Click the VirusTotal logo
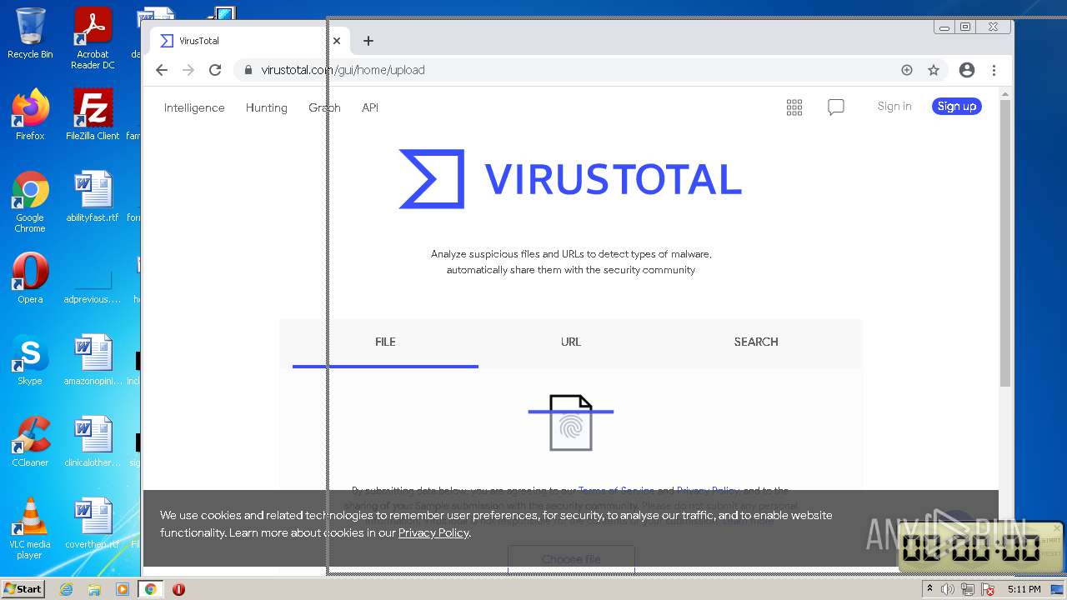The image size is (1067, 600). tap(570, 179)
